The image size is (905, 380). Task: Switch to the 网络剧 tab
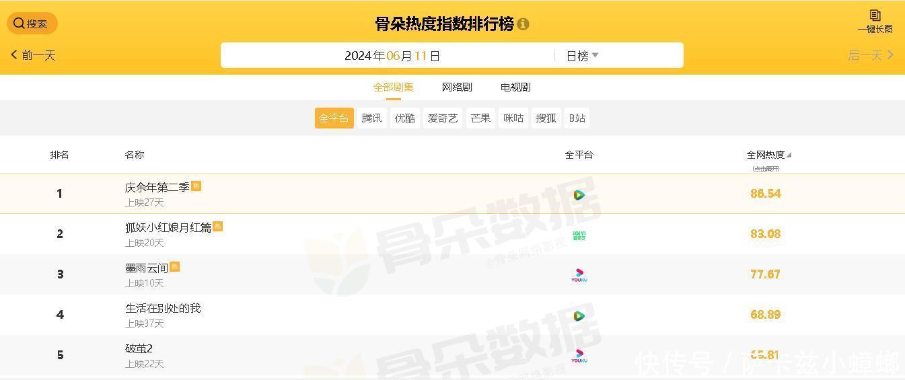(x=457, y=87)
